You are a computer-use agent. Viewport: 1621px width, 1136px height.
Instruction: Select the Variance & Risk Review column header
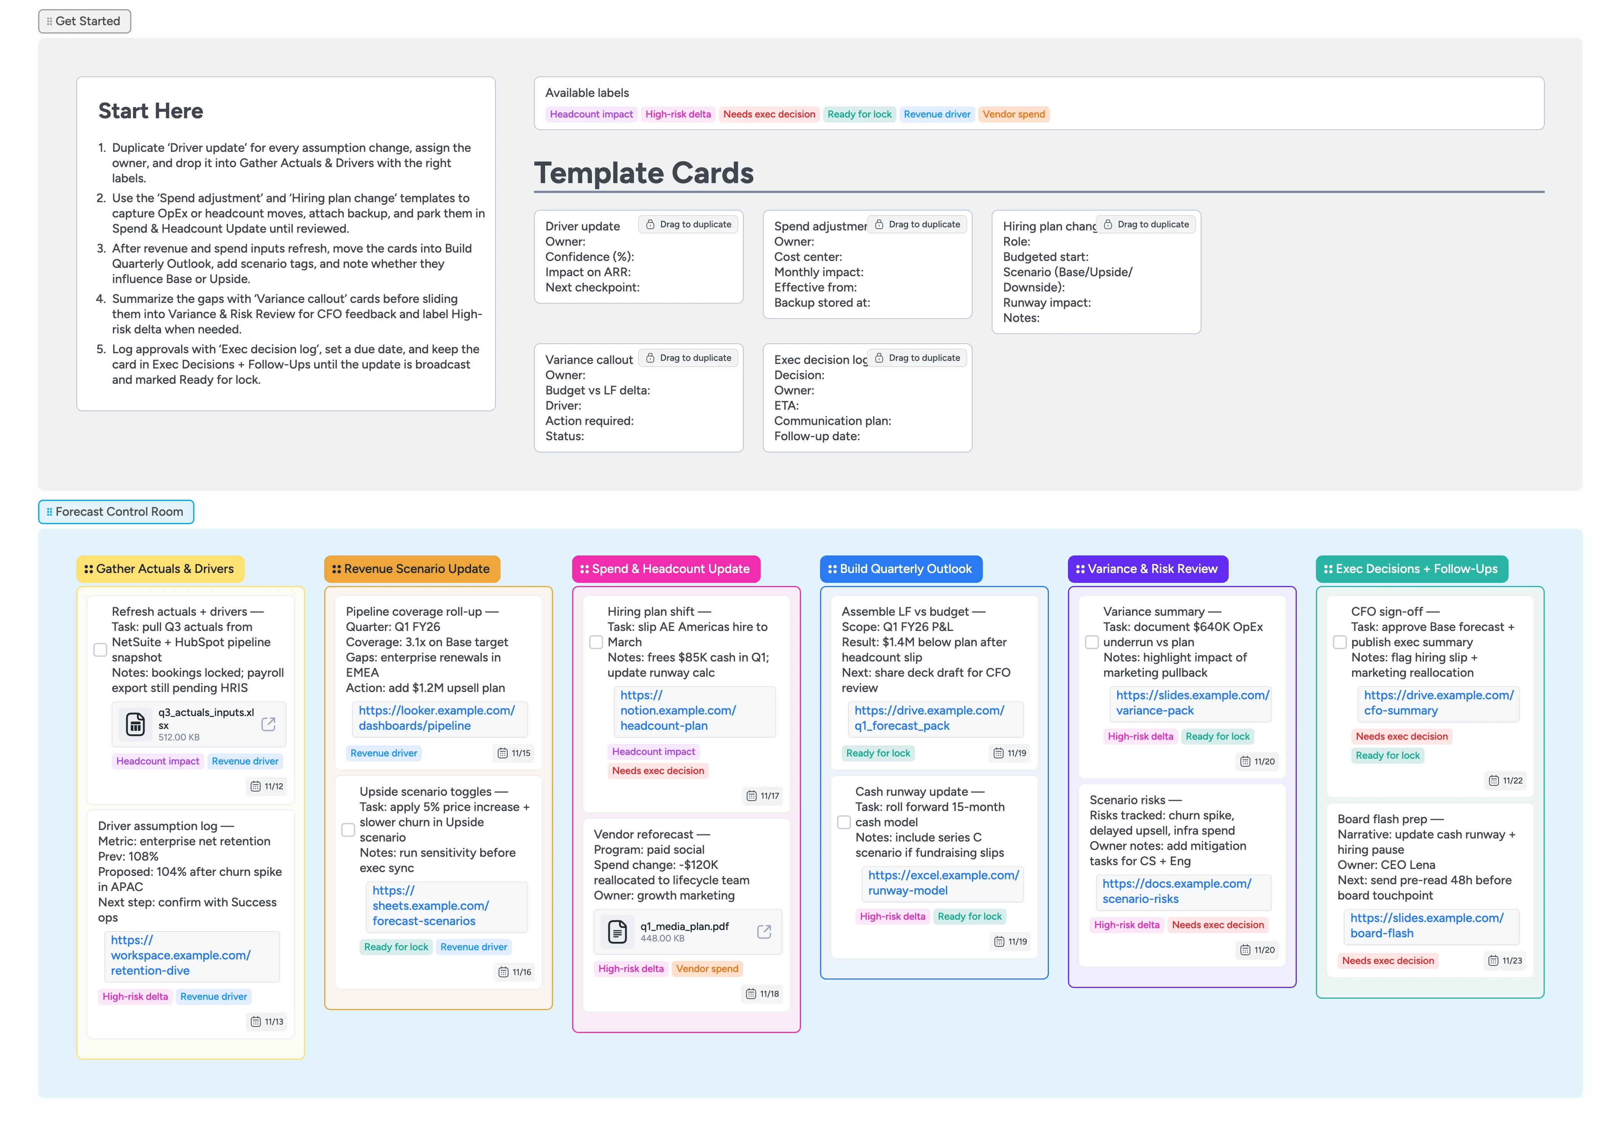(x=1148, y=568)
